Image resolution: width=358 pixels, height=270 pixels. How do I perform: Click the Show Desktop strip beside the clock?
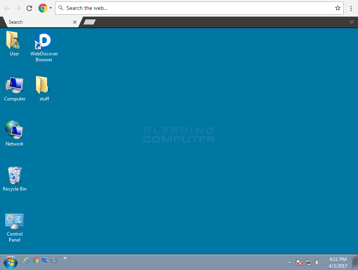(355, 262)
